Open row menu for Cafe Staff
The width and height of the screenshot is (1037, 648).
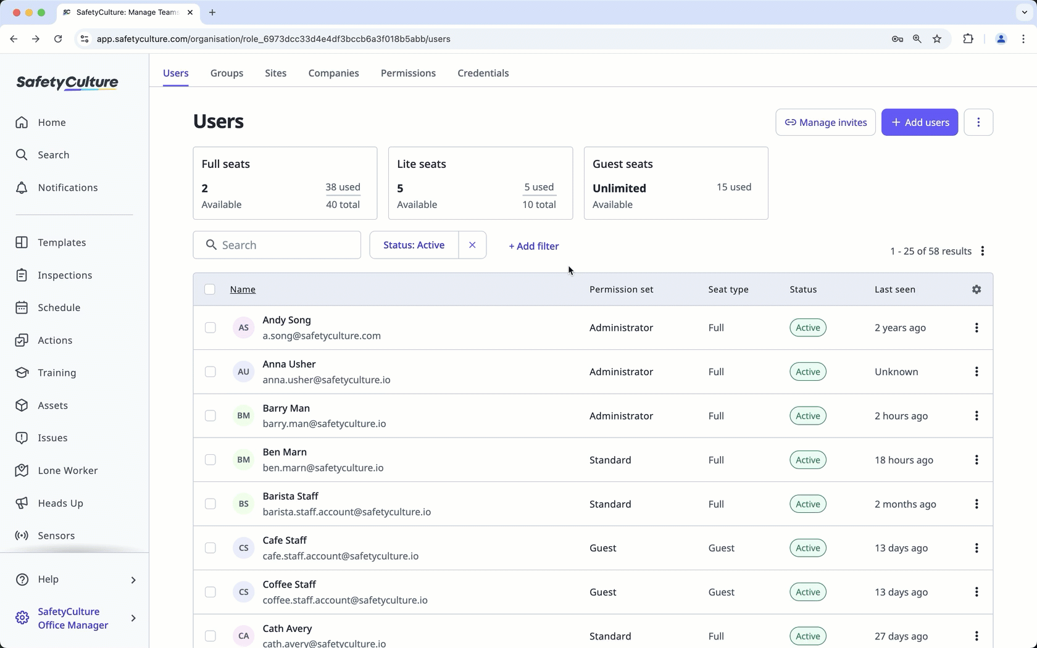(x=977, y=548)
